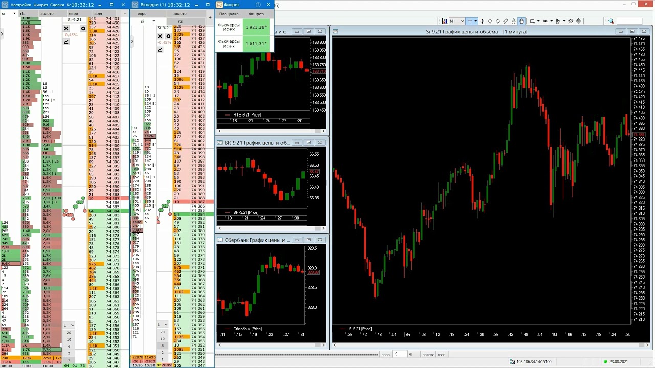Expand the text tool dropdown arrow
655x368 pixels.
click(x=552, y=21)
